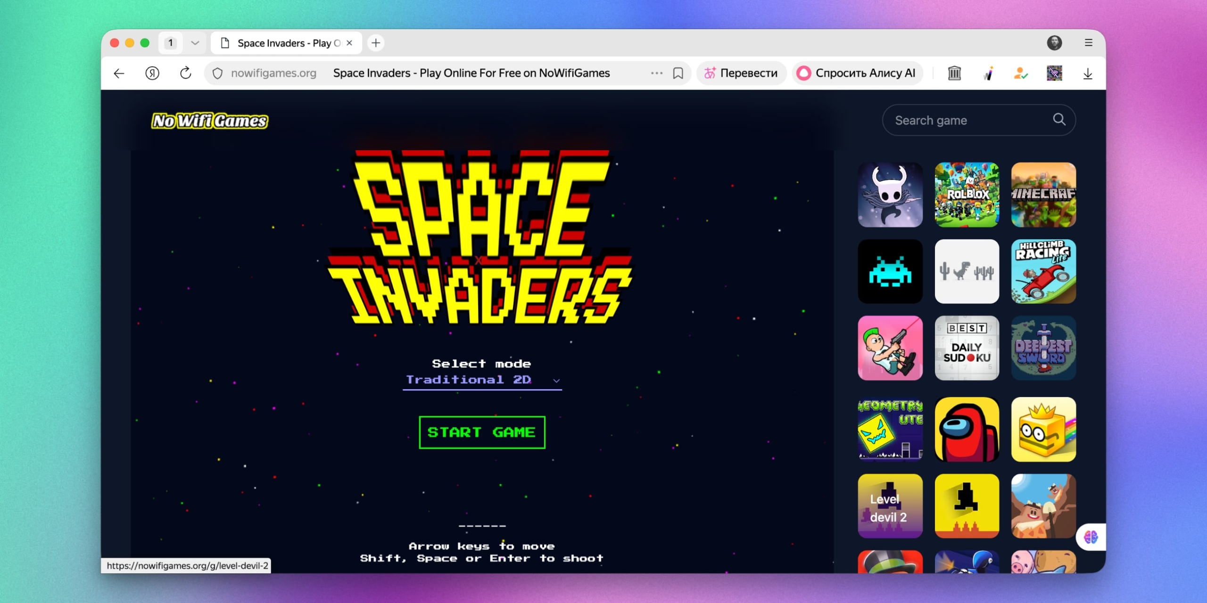The image size is (1207, 603).
Task: Open the yellow black-silhouette runner thumbnail
Action: tap(967, 506)
